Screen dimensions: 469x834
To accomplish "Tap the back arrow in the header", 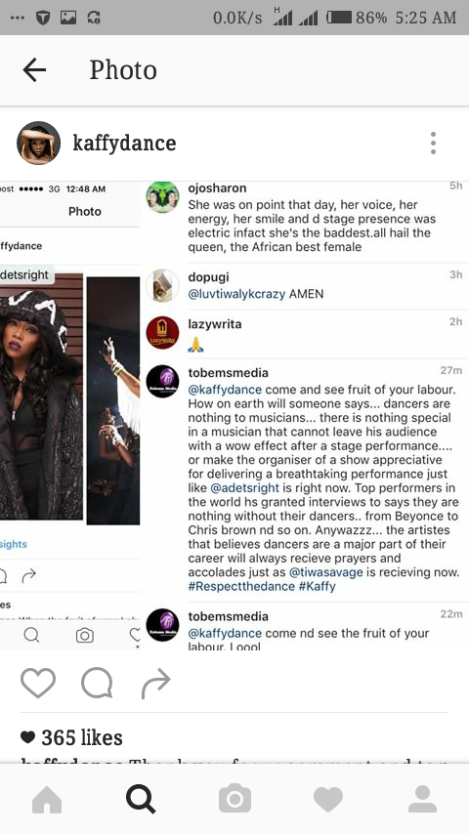I will 34,70.
